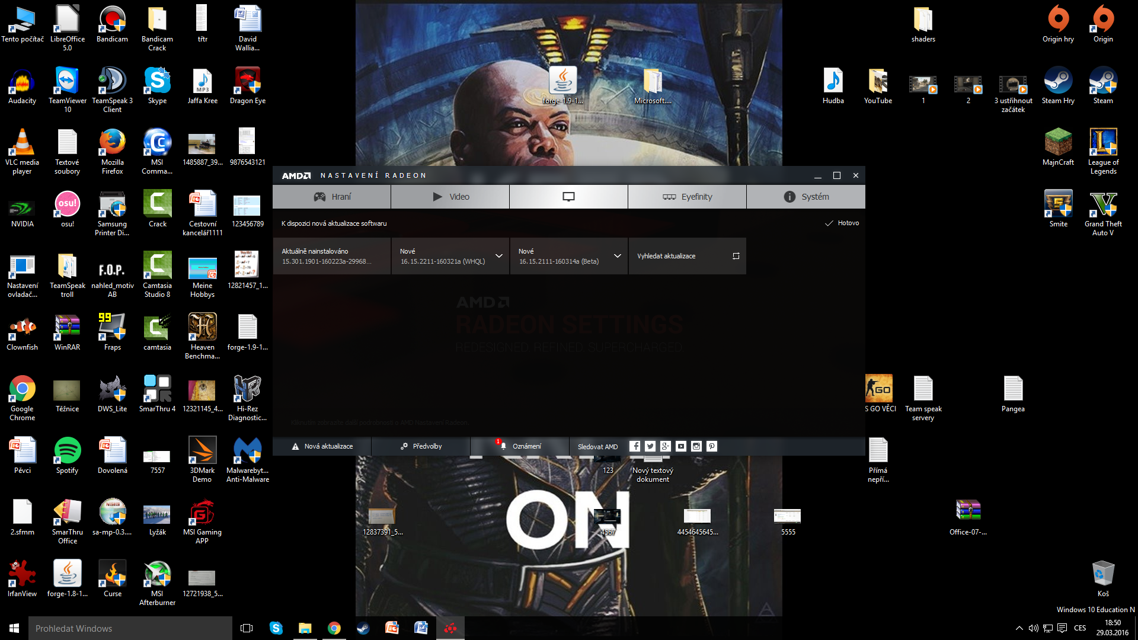The width and height of the screenshot is (1138, 640).
Task: Open AMD Instagram icon
Action: [696, 446]
